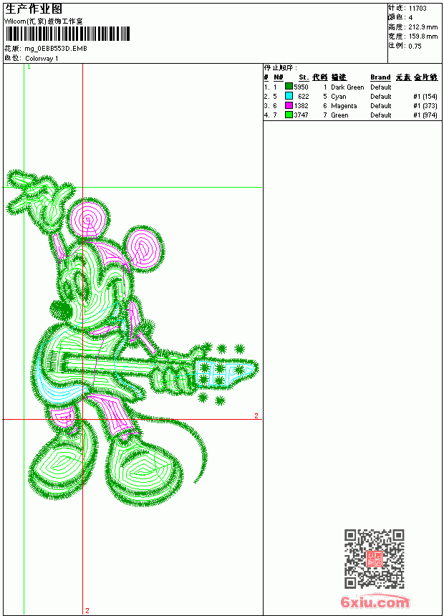Screen dimensions: 444x616
Task: Click Default brand in the Dark Green row
Action: [381, 87]
